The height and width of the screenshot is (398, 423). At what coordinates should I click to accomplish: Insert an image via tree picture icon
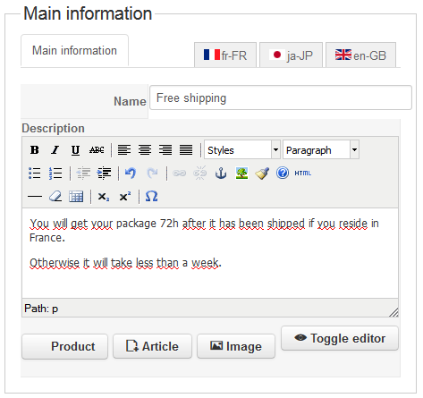click(241, 173)
